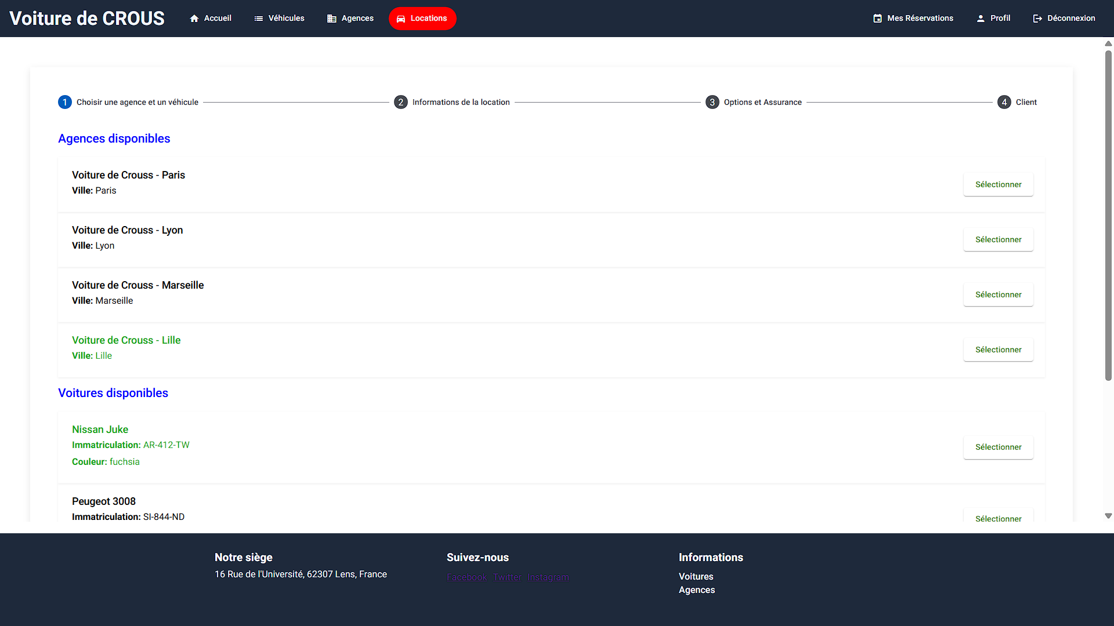Screen dimensions: 1114x626
Task: Select the Paris agency
Action: tap(998, 184)
